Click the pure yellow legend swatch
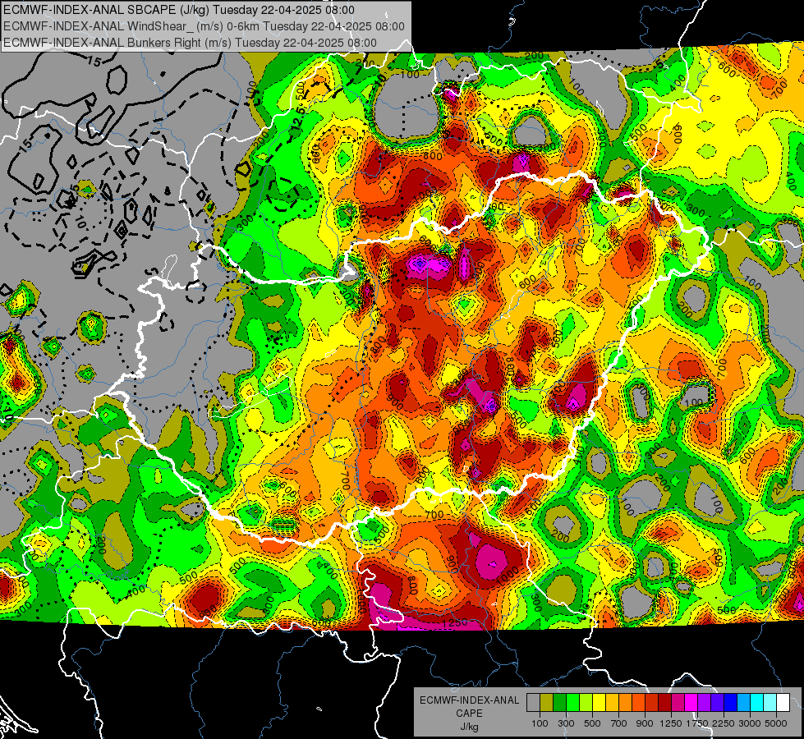Image resolution: width=804 pixels, height=739 pixels. pyautogui.click(x=599, y=702)
